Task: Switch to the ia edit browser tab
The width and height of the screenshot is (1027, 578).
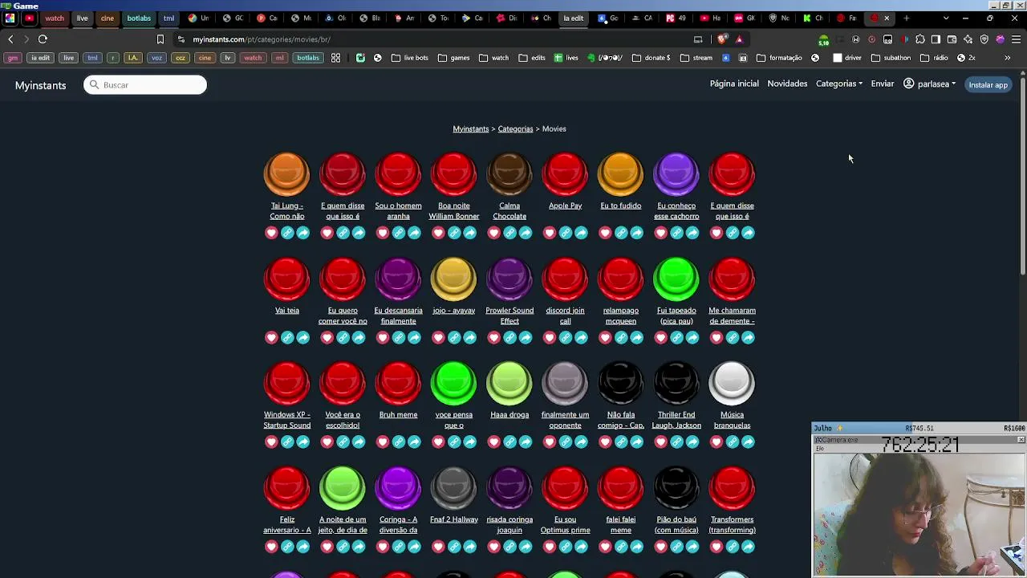Action: (x=574, y=18)
